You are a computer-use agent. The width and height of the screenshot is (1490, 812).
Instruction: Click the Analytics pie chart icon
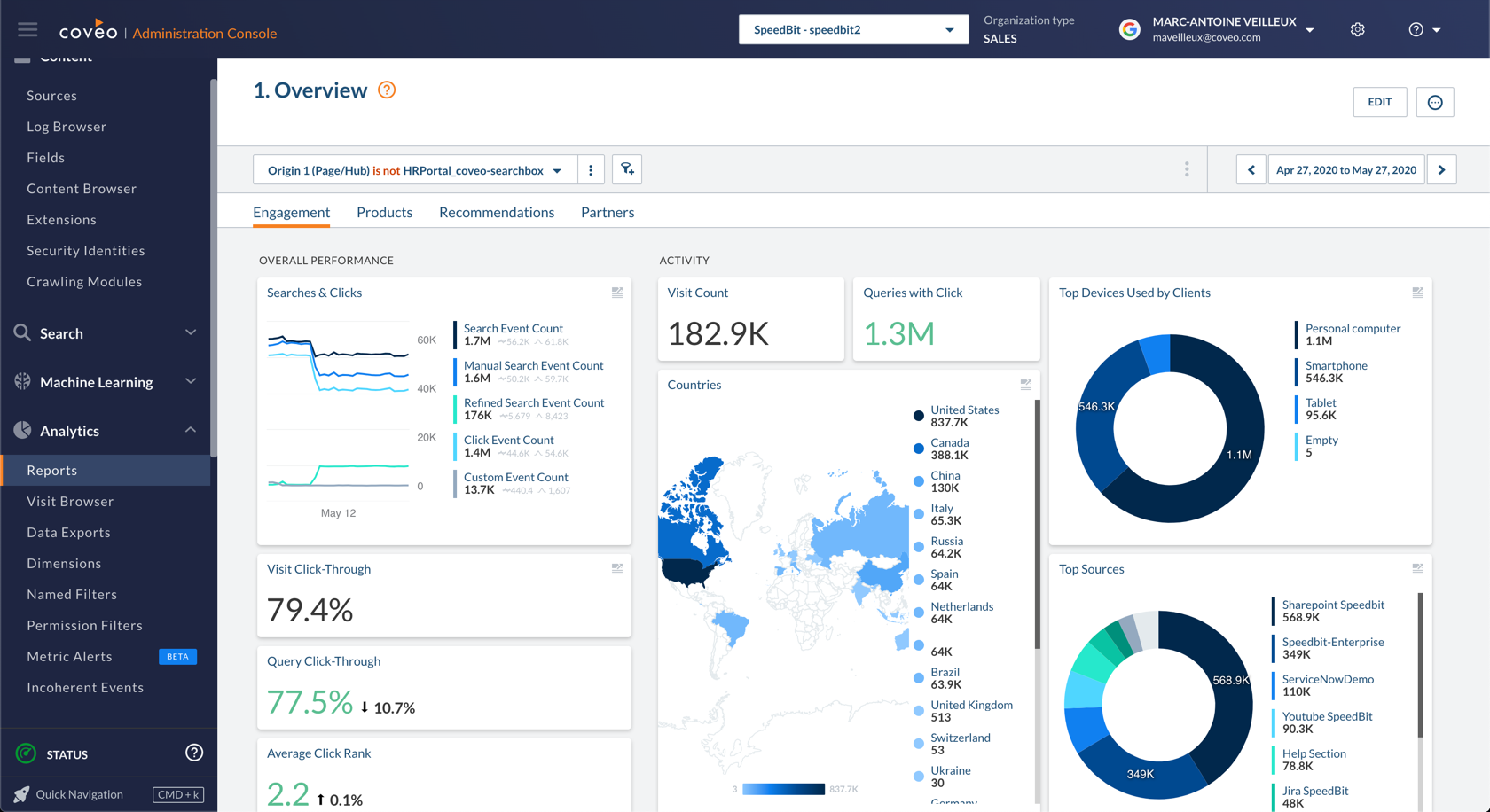tap(22, 430)
